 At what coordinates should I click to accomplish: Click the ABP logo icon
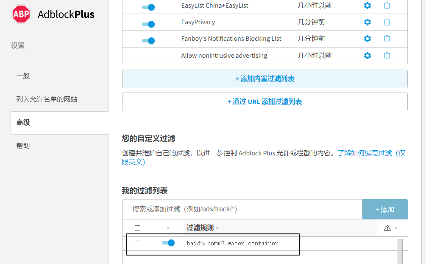(21, 14)
